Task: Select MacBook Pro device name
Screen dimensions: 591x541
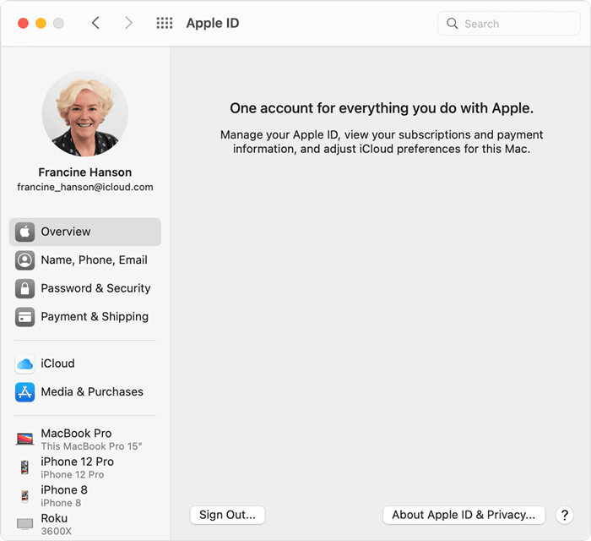Action: pos(76,433)
